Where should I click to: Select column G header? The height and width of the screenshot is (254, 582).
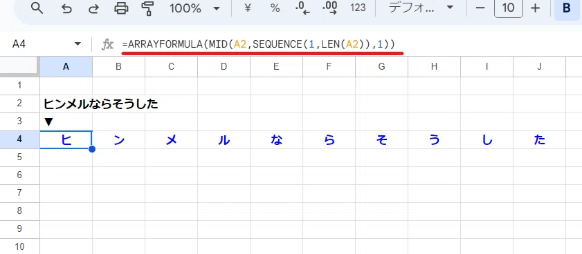381,66
